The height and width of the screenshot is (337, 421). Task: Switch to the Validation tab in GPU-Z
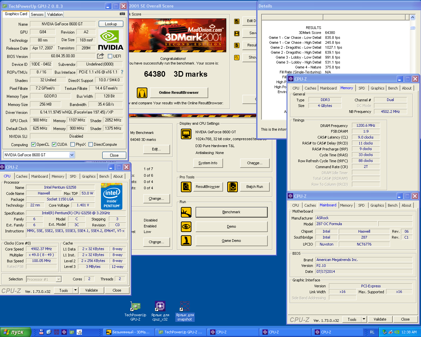click(x=55, y=14)
